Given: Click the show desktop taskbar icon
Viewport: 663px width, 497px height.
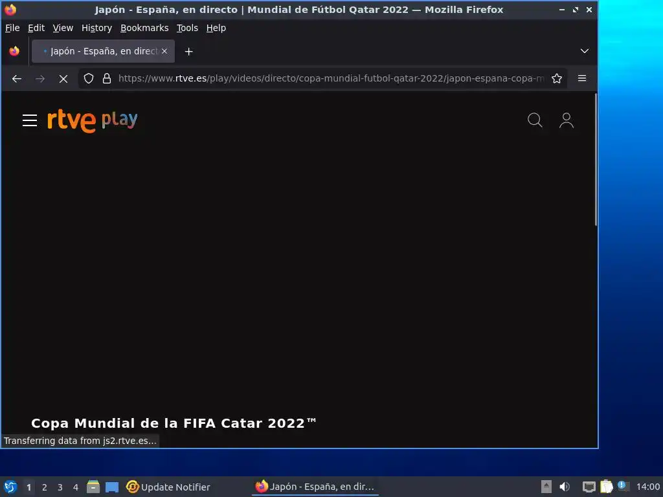Looking at the screenshot, I should click(112, 487).
